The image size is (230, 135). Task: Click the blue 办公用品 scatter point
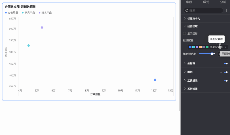point(155,80)
